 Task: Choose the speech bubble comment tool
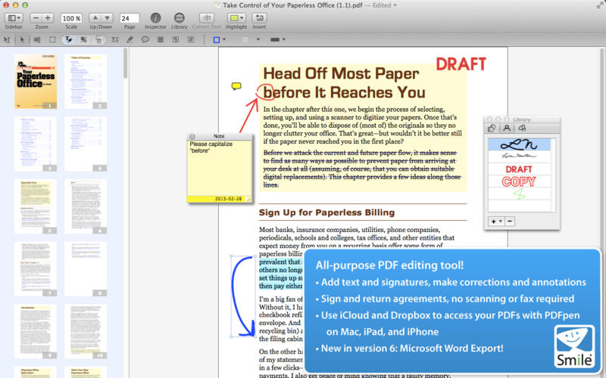pos(145,39)
